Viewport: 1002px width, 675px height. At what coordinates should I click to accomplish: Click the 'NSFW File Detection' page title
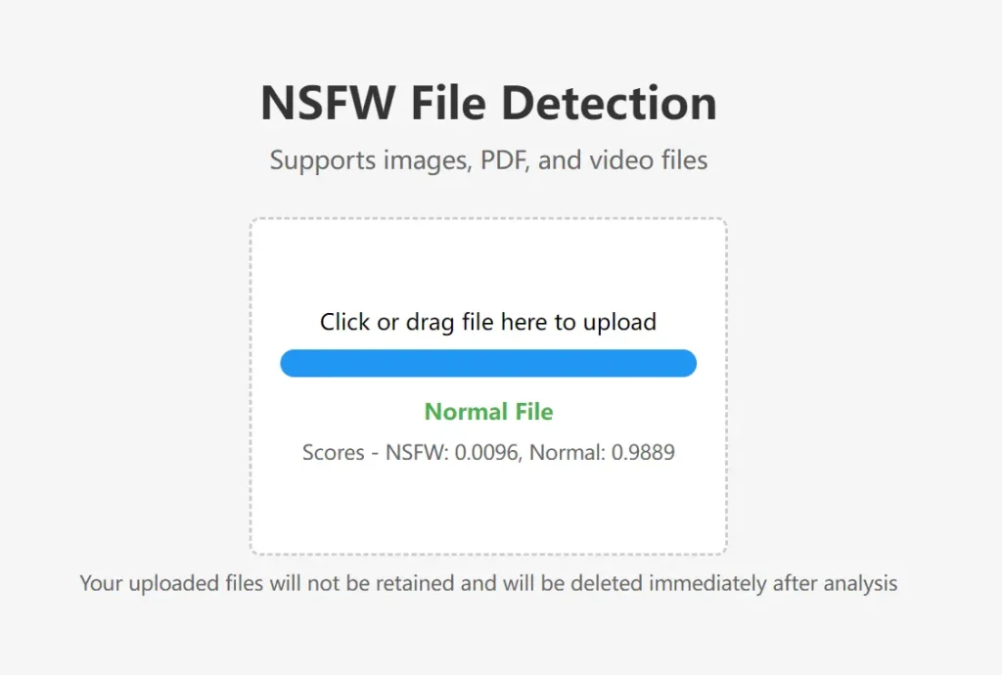point(488,102)
